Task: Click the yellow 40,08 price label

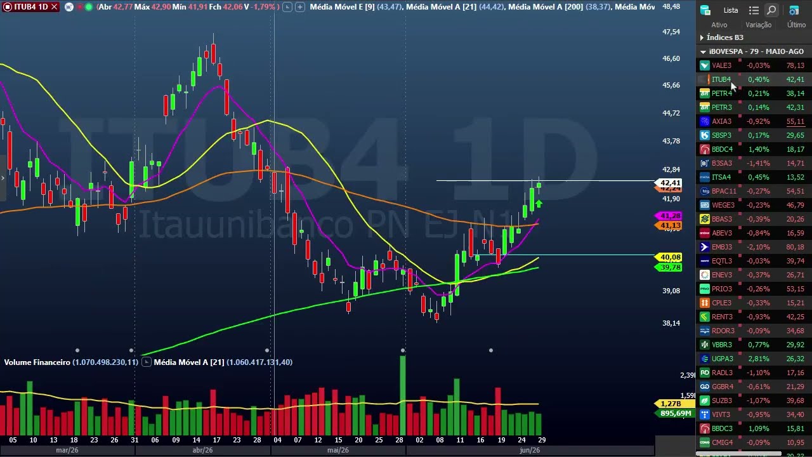Action: 669,257
